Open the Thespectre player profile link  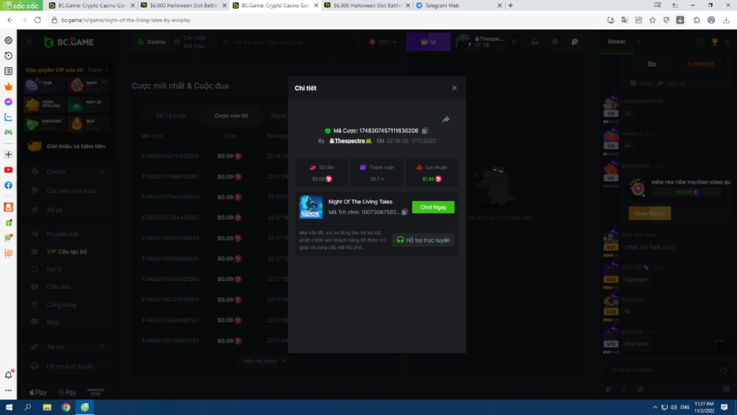pos(350,140)
